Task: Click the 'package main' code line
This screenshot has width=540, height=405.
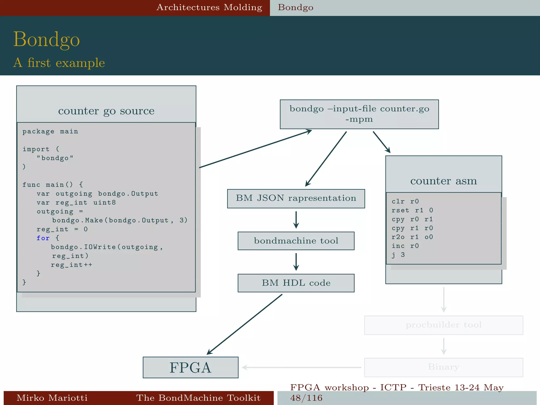Action: [x=50, y=131]
